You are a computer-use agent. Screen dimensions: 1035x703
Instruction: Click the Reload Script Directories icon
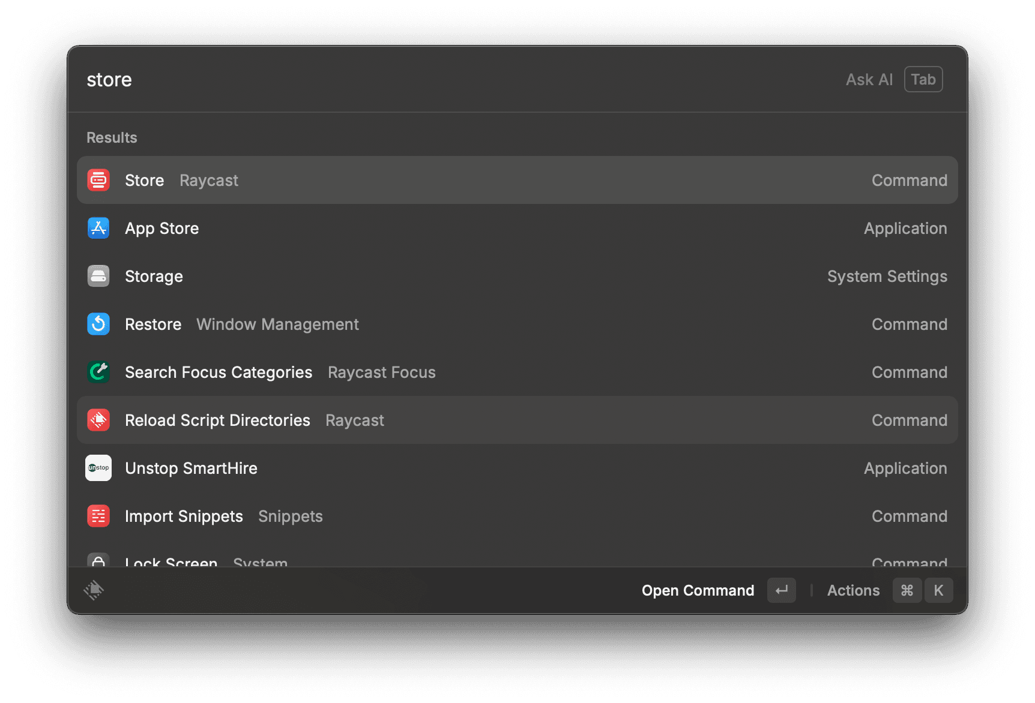[98, 420]
